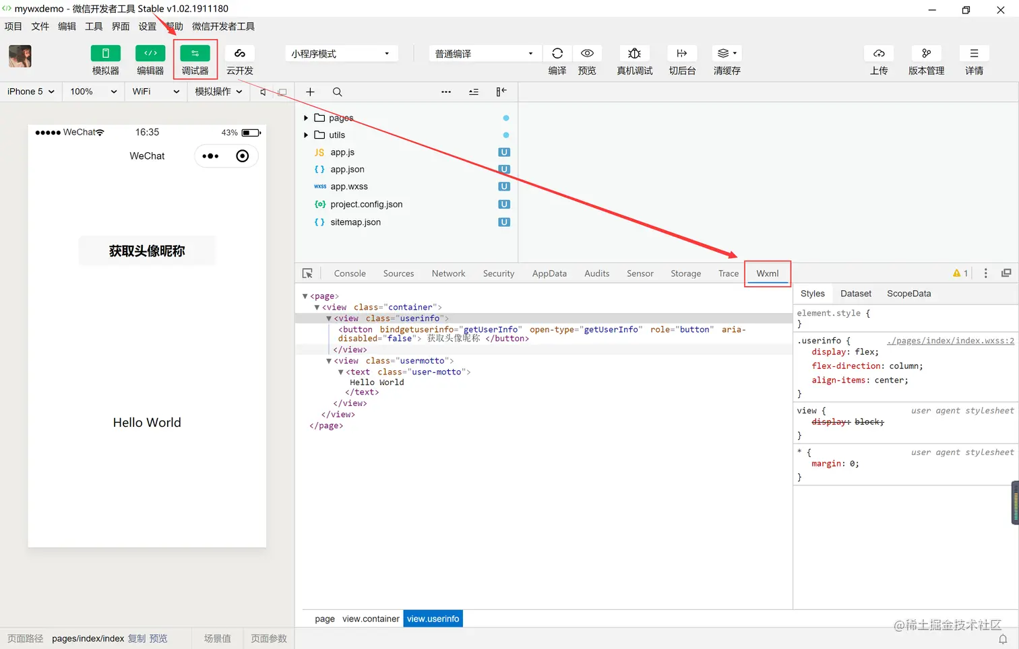Image resolution: width=1019 pixels, height=649 pixels.
Task: Click 切后台 switch to background icon
Action: (x=682, y=54)
